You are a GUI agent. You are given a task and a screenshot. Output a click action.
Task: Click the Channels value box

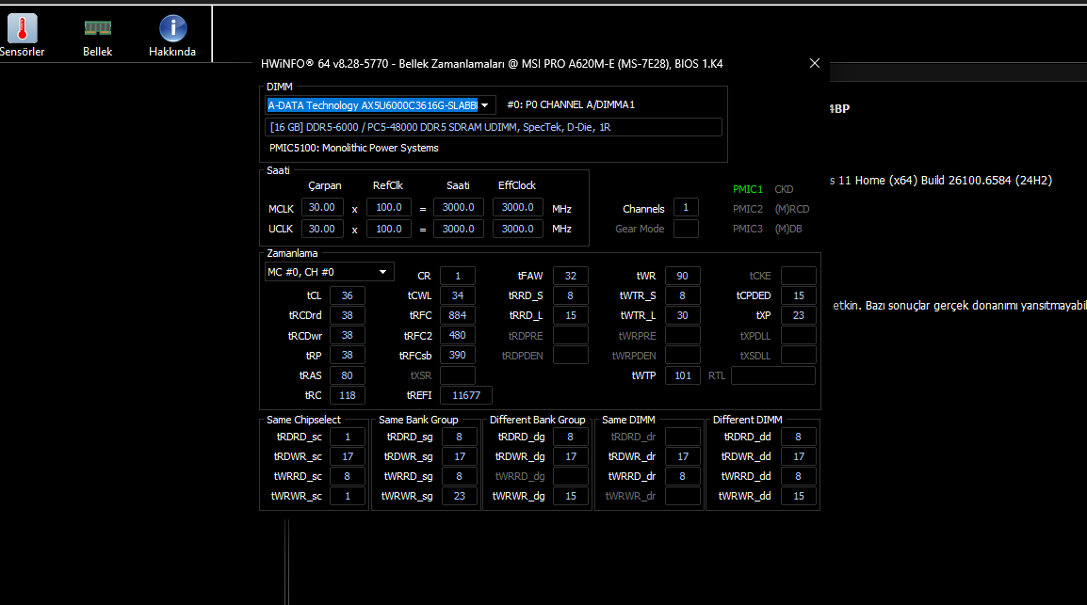pos(686,208)
